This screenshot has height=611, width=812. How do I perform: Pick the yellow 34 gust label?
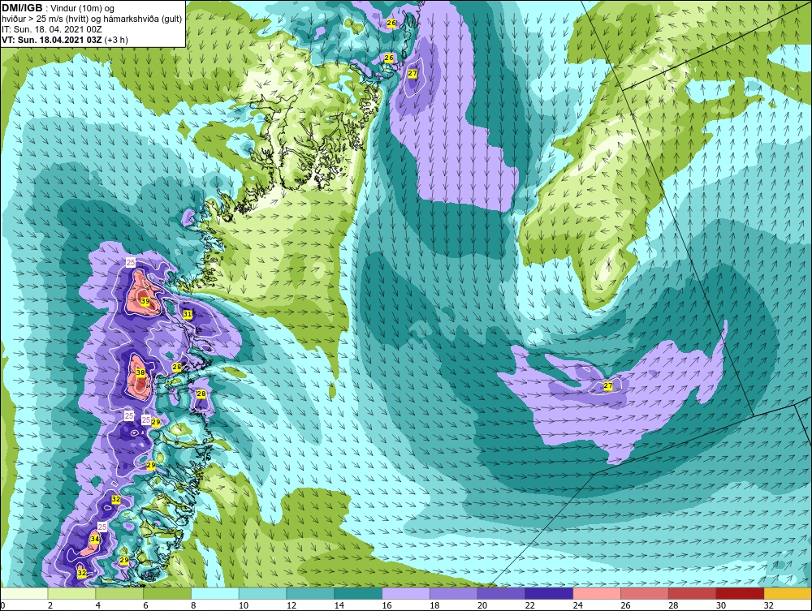(x=95, y=539)
